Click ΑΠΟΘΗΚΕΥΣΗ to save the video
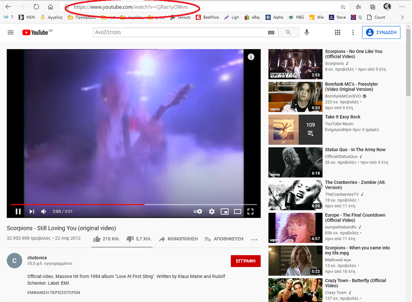Viewport: 412px width, 302px height. click(x=224, y=239)
